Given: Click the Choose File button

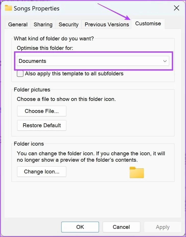Looking at the screenshot, I should [x=42, y=111].
